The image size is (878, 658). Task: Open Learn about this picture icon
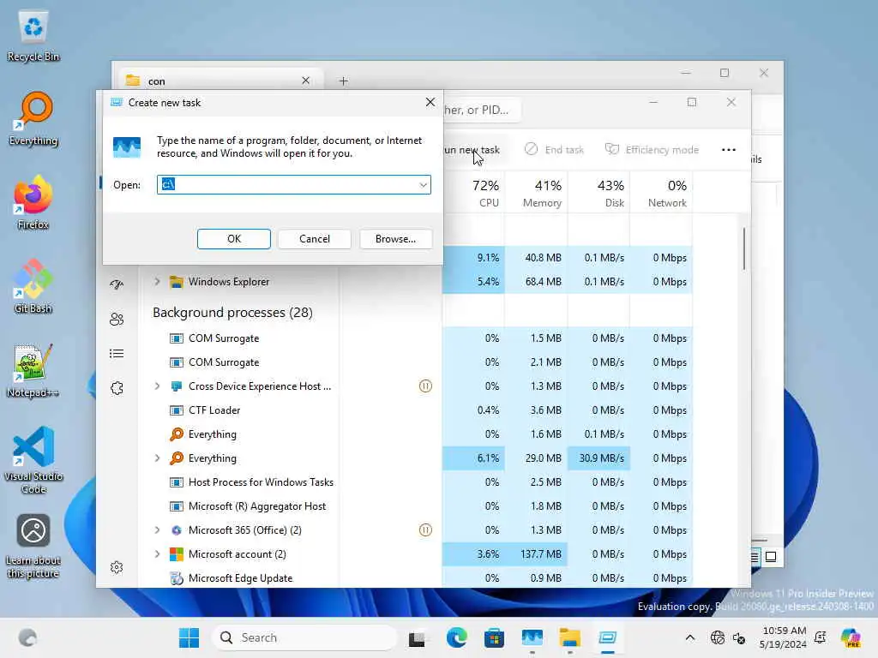[x=33, y=546]
